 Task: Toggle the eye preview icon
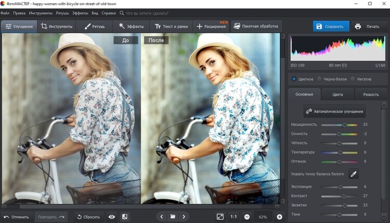(111, 217)
